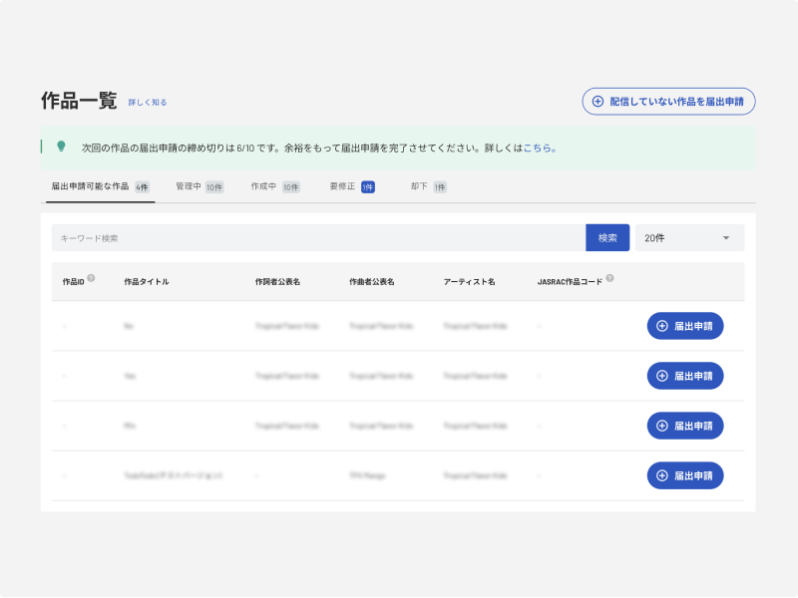Click the plus icon in second row's 届出申請
The width and height of the screenshot is (798, 598).
[x=662, y=376]
